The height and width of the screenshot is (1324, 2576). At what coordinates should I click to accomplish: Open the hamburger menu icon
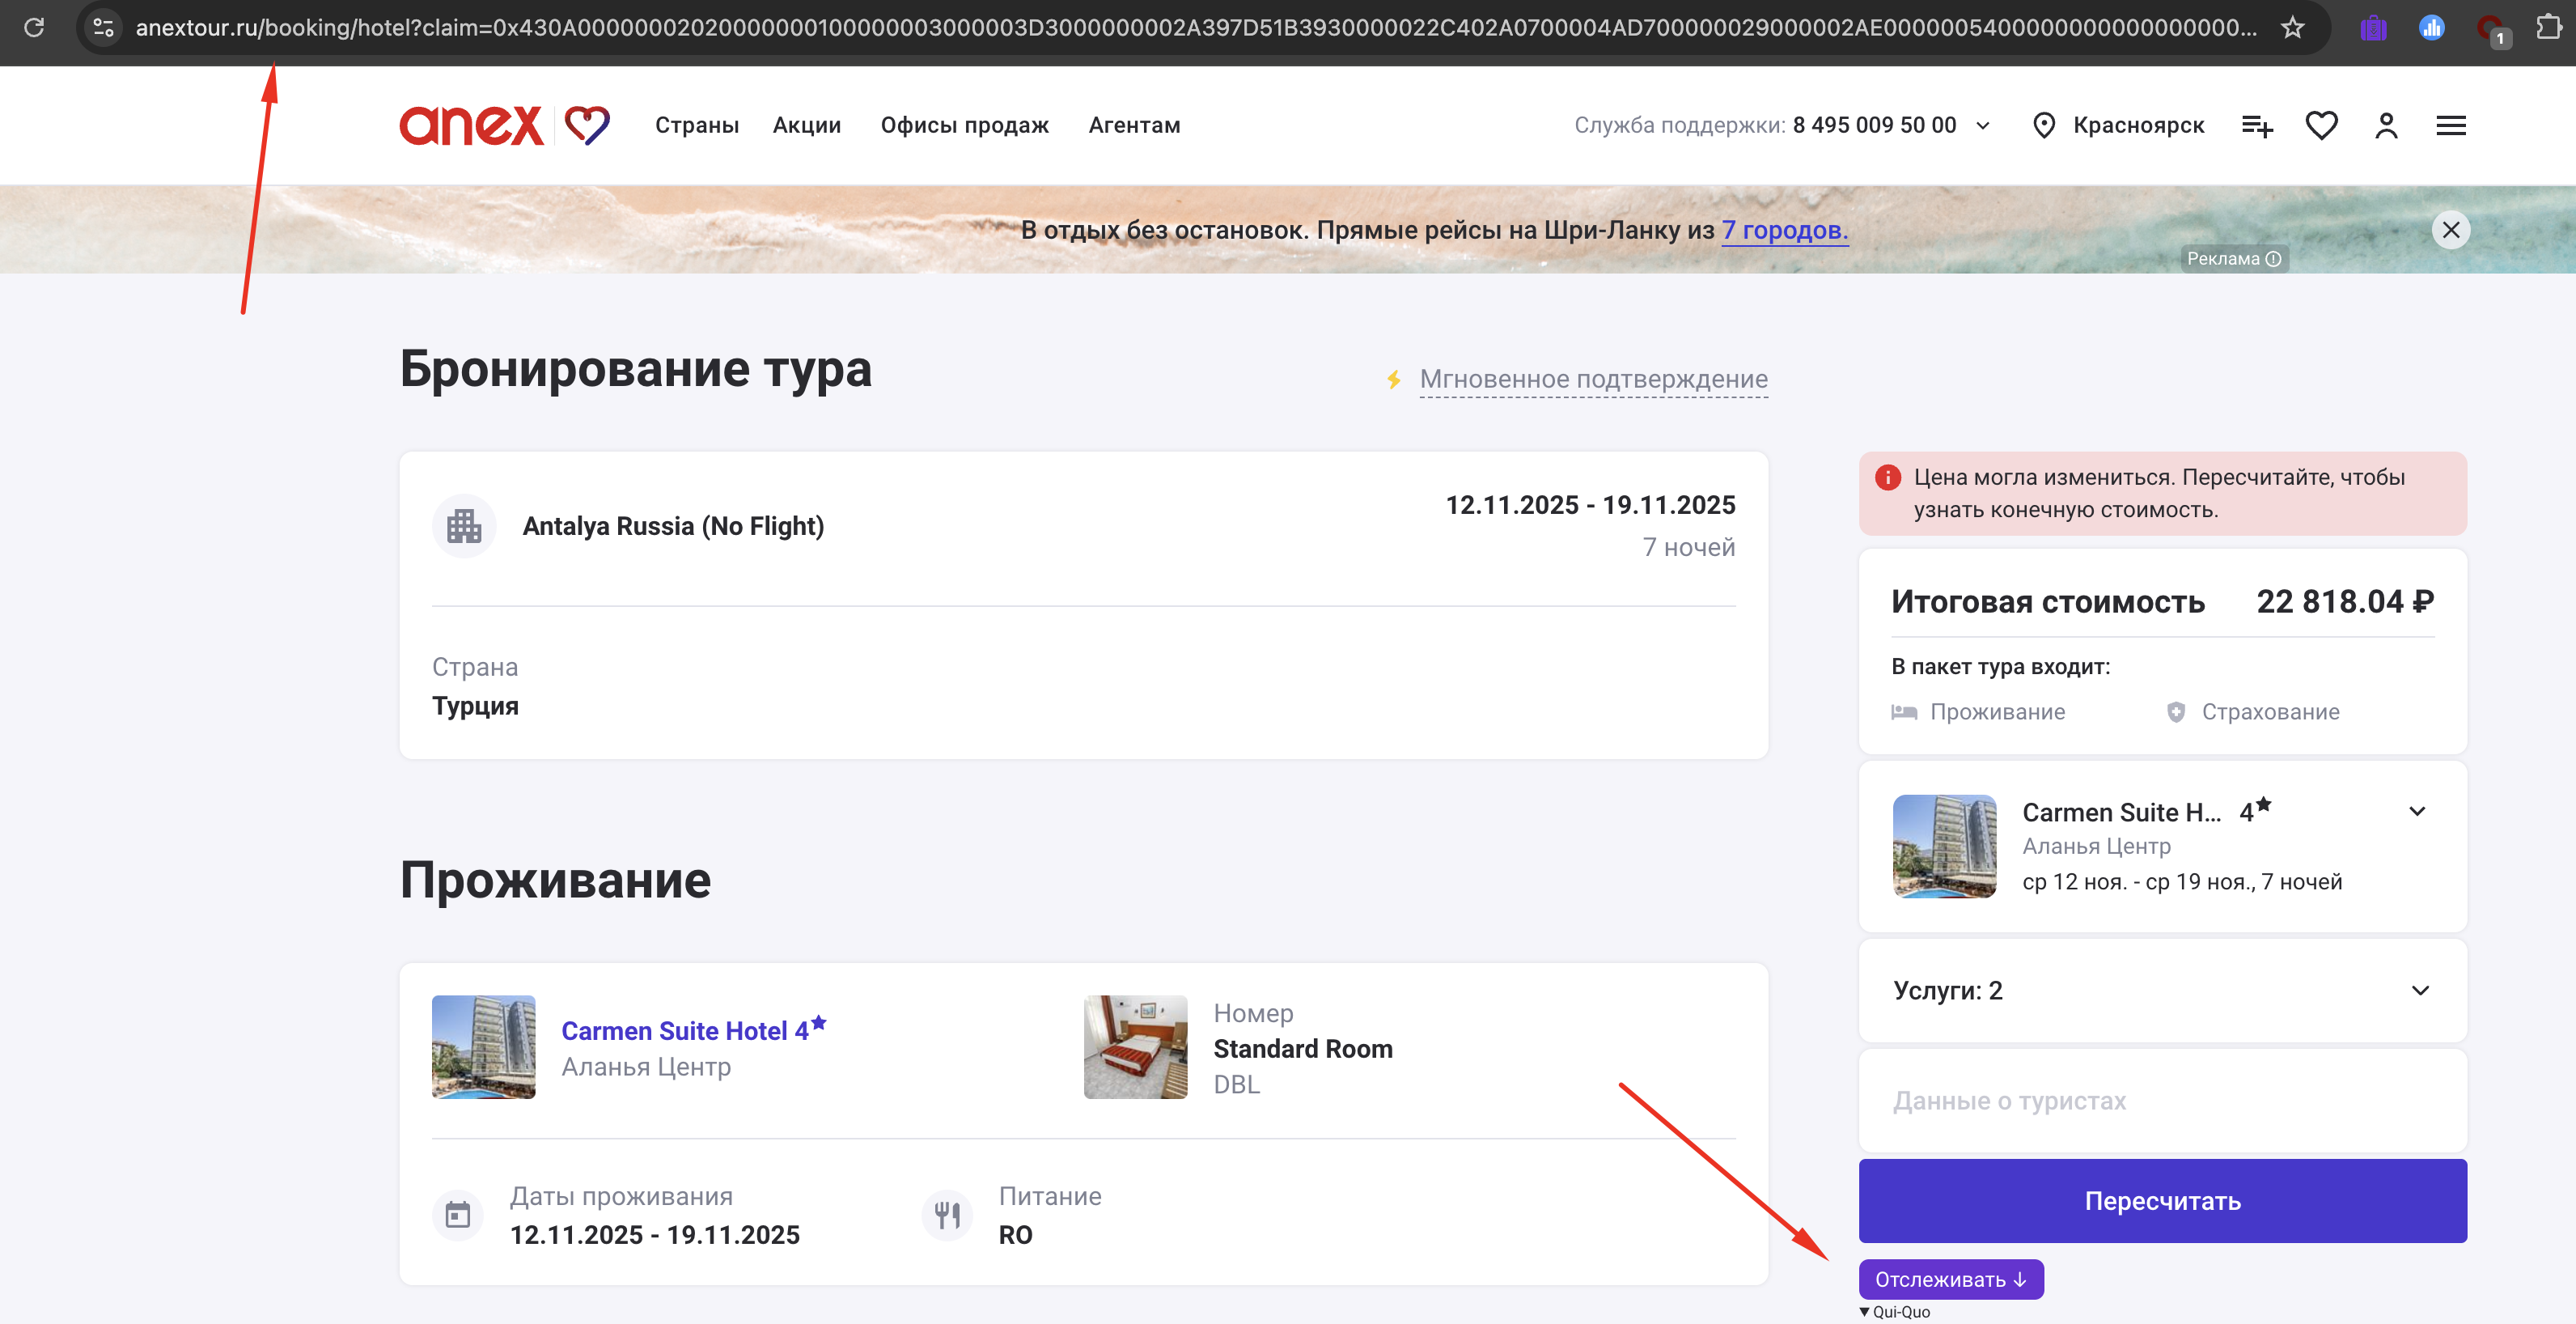pyautogui.click(x=2450, y=126)
